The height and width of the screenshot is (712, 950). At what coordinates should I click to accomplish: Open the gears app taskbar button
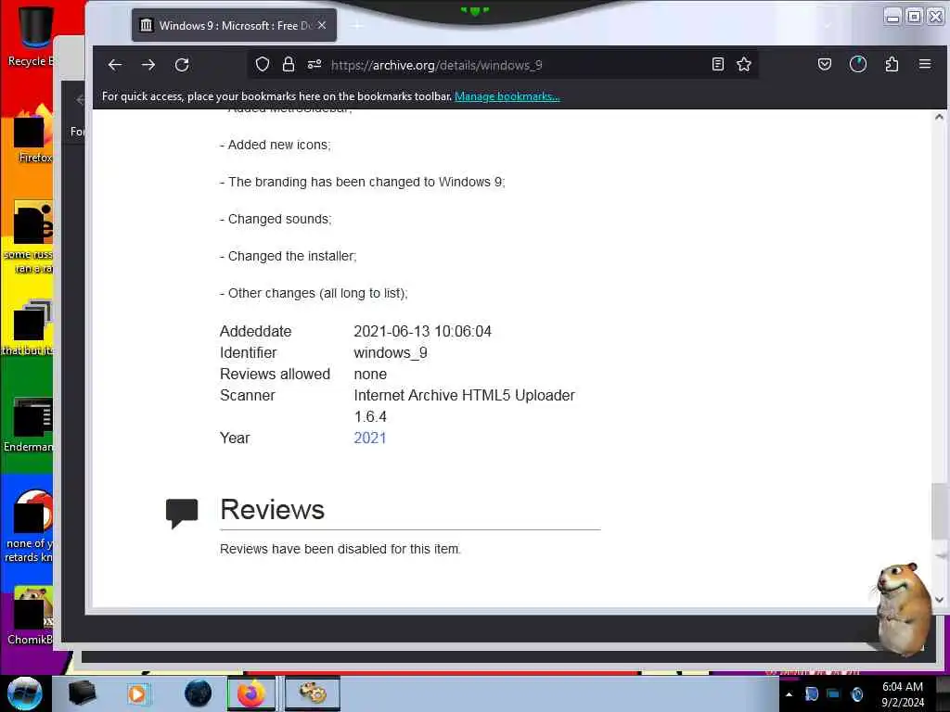click(x=313, y=693)
